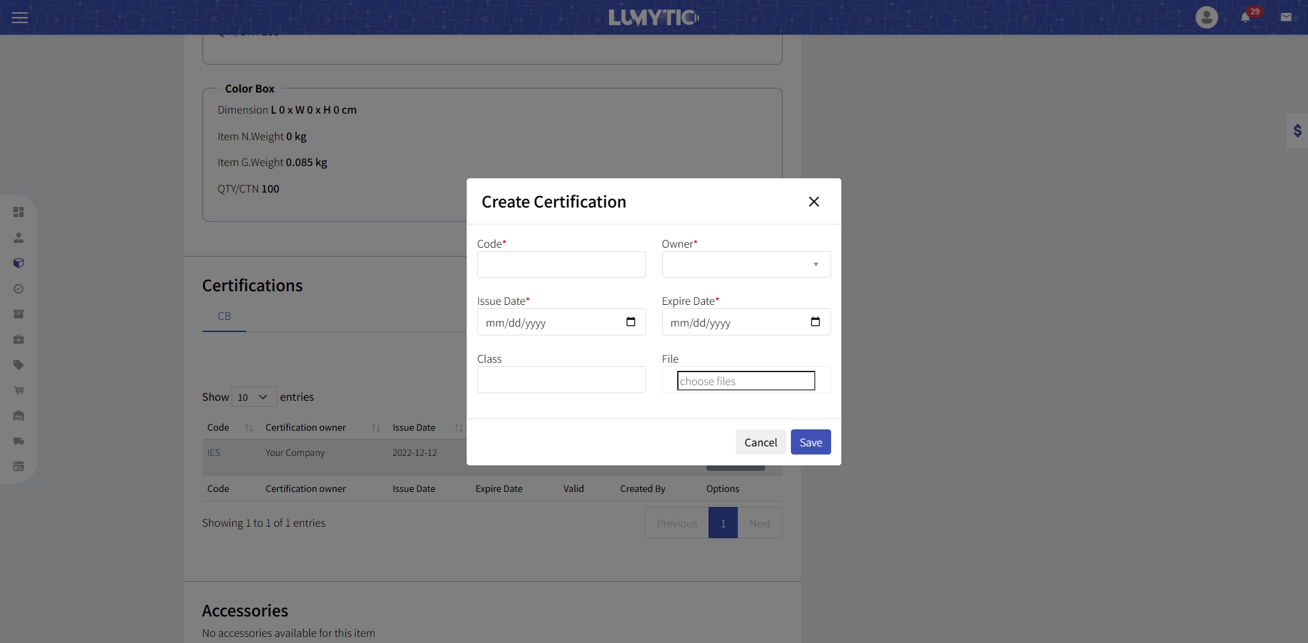Open the Shopping cart icon in sidebar

coord(18,390)
